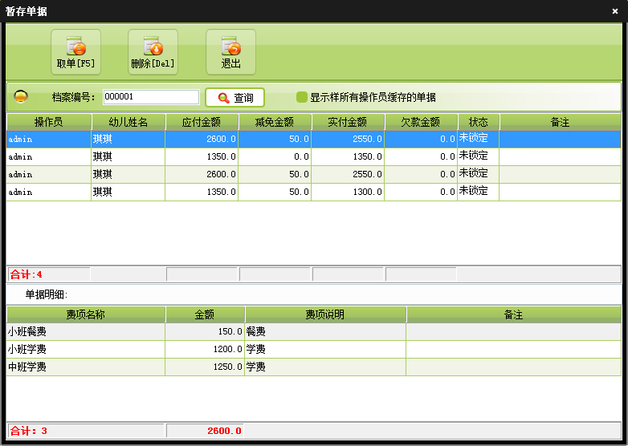Click the 删除[Del] toolbar icon
The width and height of the screenshot is (628, 446).
coord(153,52)
